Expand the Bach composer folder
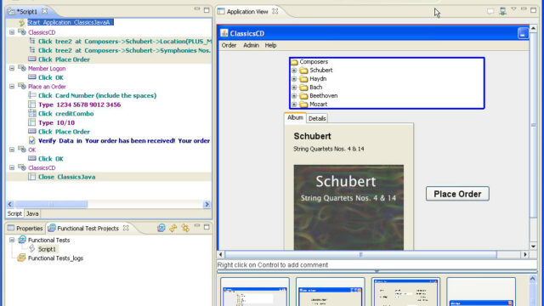 pyautogui.click(x=294, y=87)
